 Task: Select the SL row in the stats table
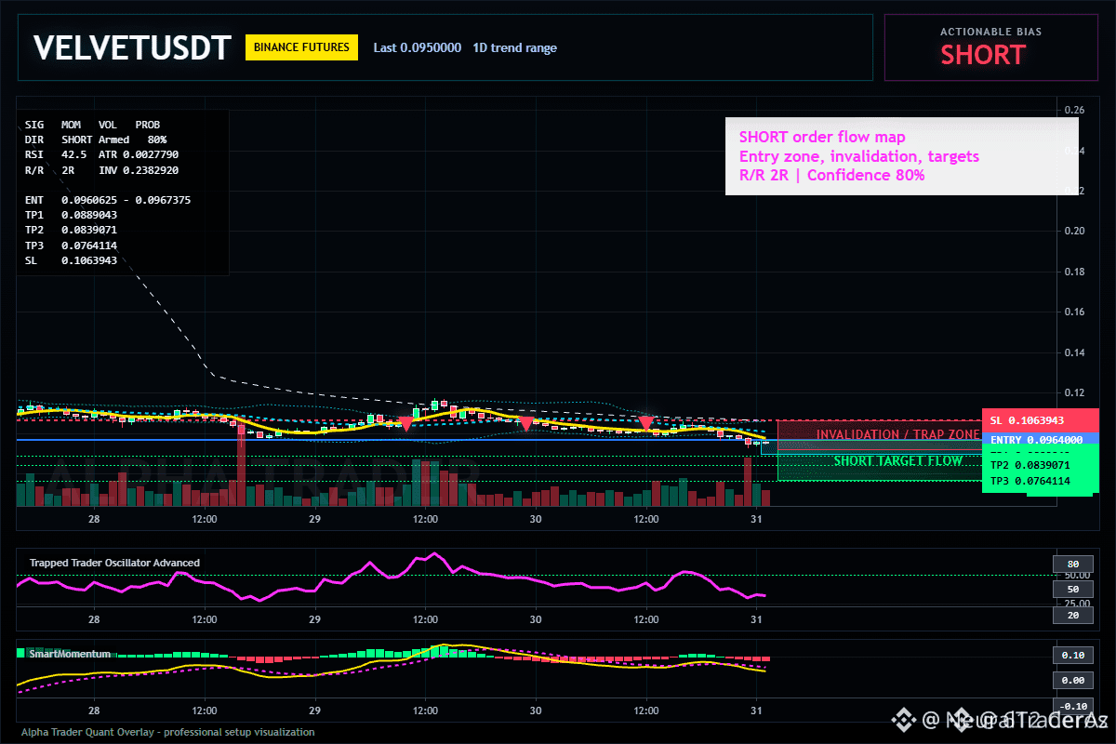[71, 260]
